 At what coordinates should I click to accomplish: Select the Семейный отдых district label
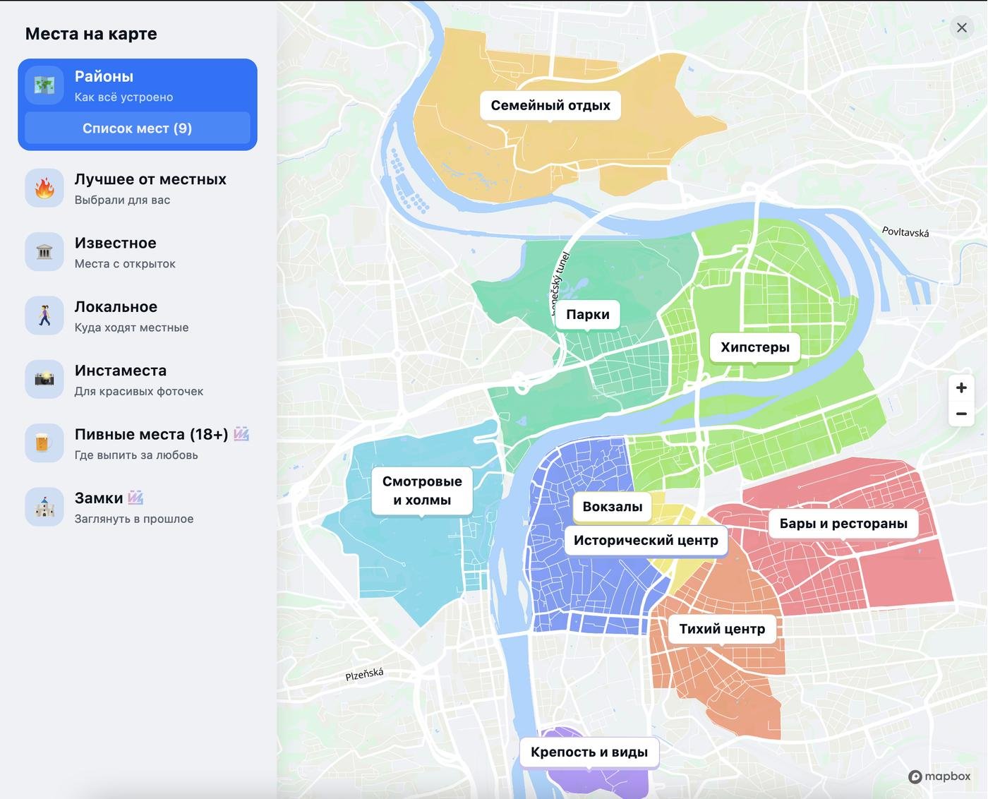(550, 105)
